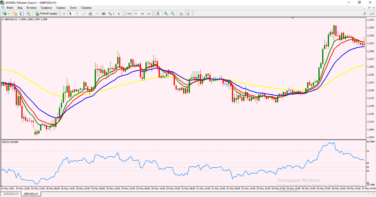Open the Сервис menu
The width and height of the screenshot is (376, 197).
[61, 8]
